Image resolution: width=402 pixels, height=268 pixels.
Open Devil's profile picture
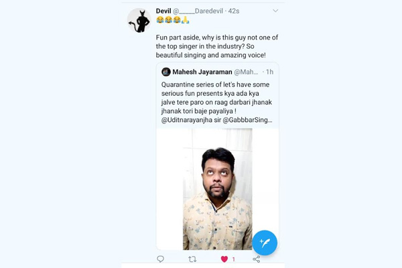[139, 21]
